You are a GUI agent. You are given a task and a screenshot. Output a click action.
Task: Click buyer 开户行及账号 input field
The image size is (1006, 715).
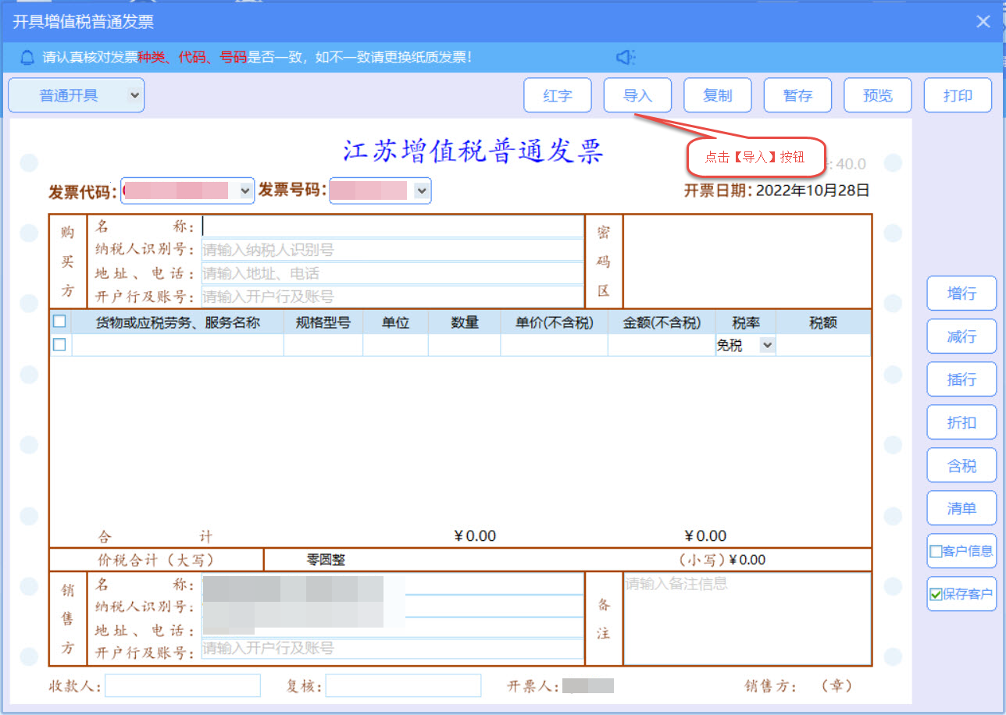(393, 297)
